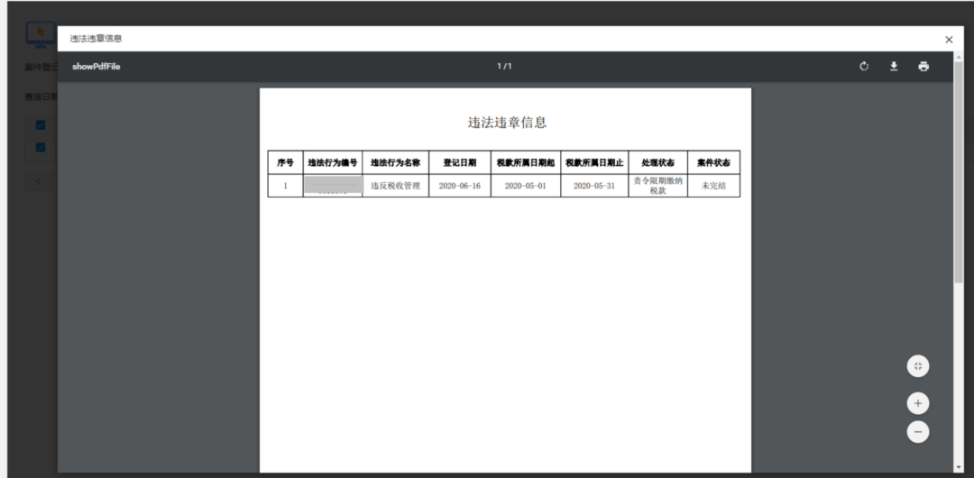Screen dimensions: 974x478
Task: Click the page indicator 1 / 1
Action: [x=504, y=67]
